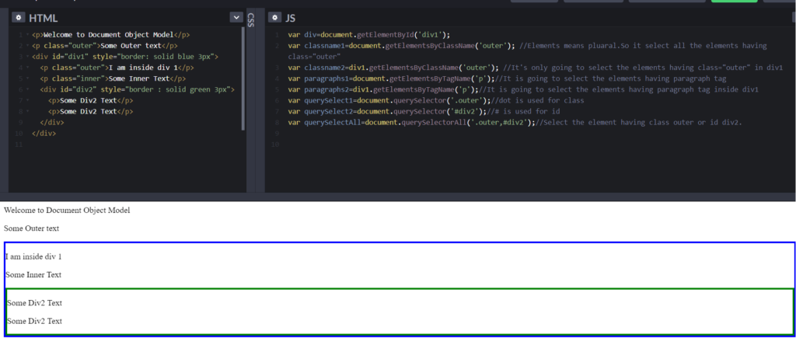
Task: Collapse fold arrow on HTML line 7
Action: tap(26, 100)
